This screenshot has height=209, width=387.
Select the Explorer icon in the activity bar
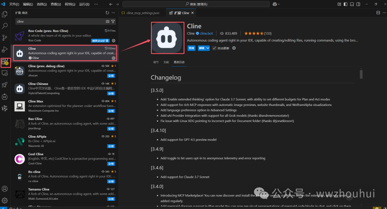5,14
